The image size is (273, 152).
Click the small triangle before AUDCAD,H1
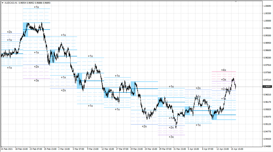pos(2,3)
